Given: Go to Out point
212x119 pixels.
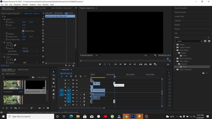Looking at the screenshot, I should coord(135,64).
